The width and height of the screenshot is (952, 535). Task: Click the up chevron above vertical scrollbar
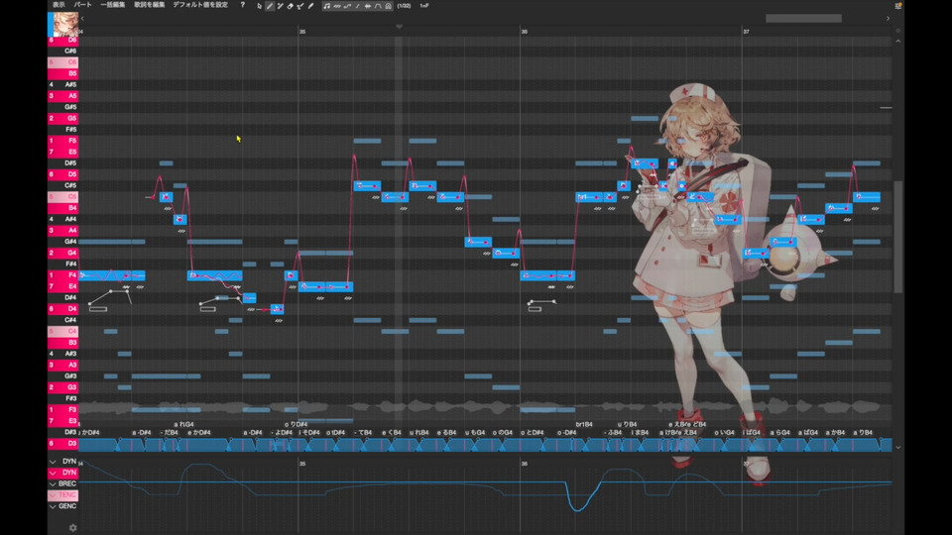[898, 41]
